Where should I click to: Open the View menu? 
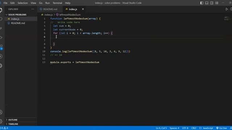(x=33, y=3)
